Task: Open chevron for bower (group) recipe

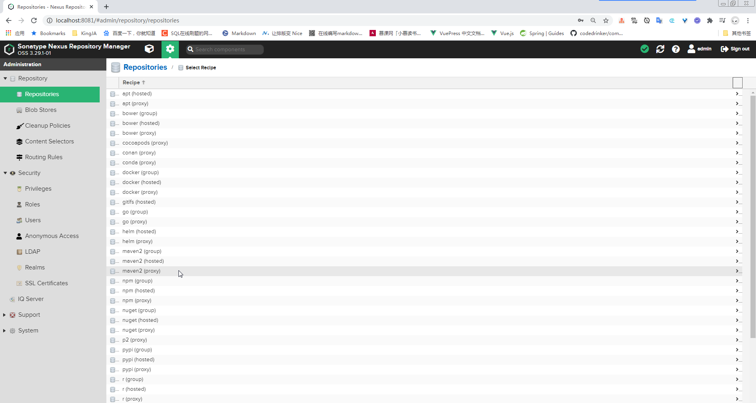Action: pyautogui.click(x=737, y=113)
